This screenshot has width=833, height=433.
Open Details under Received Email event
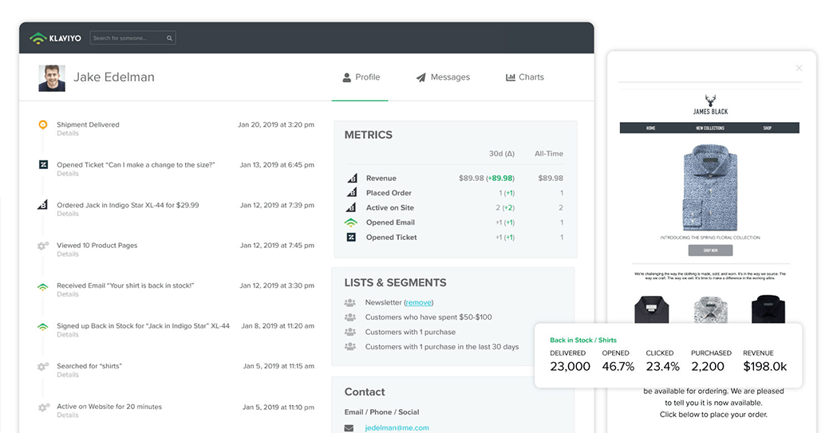68,294
